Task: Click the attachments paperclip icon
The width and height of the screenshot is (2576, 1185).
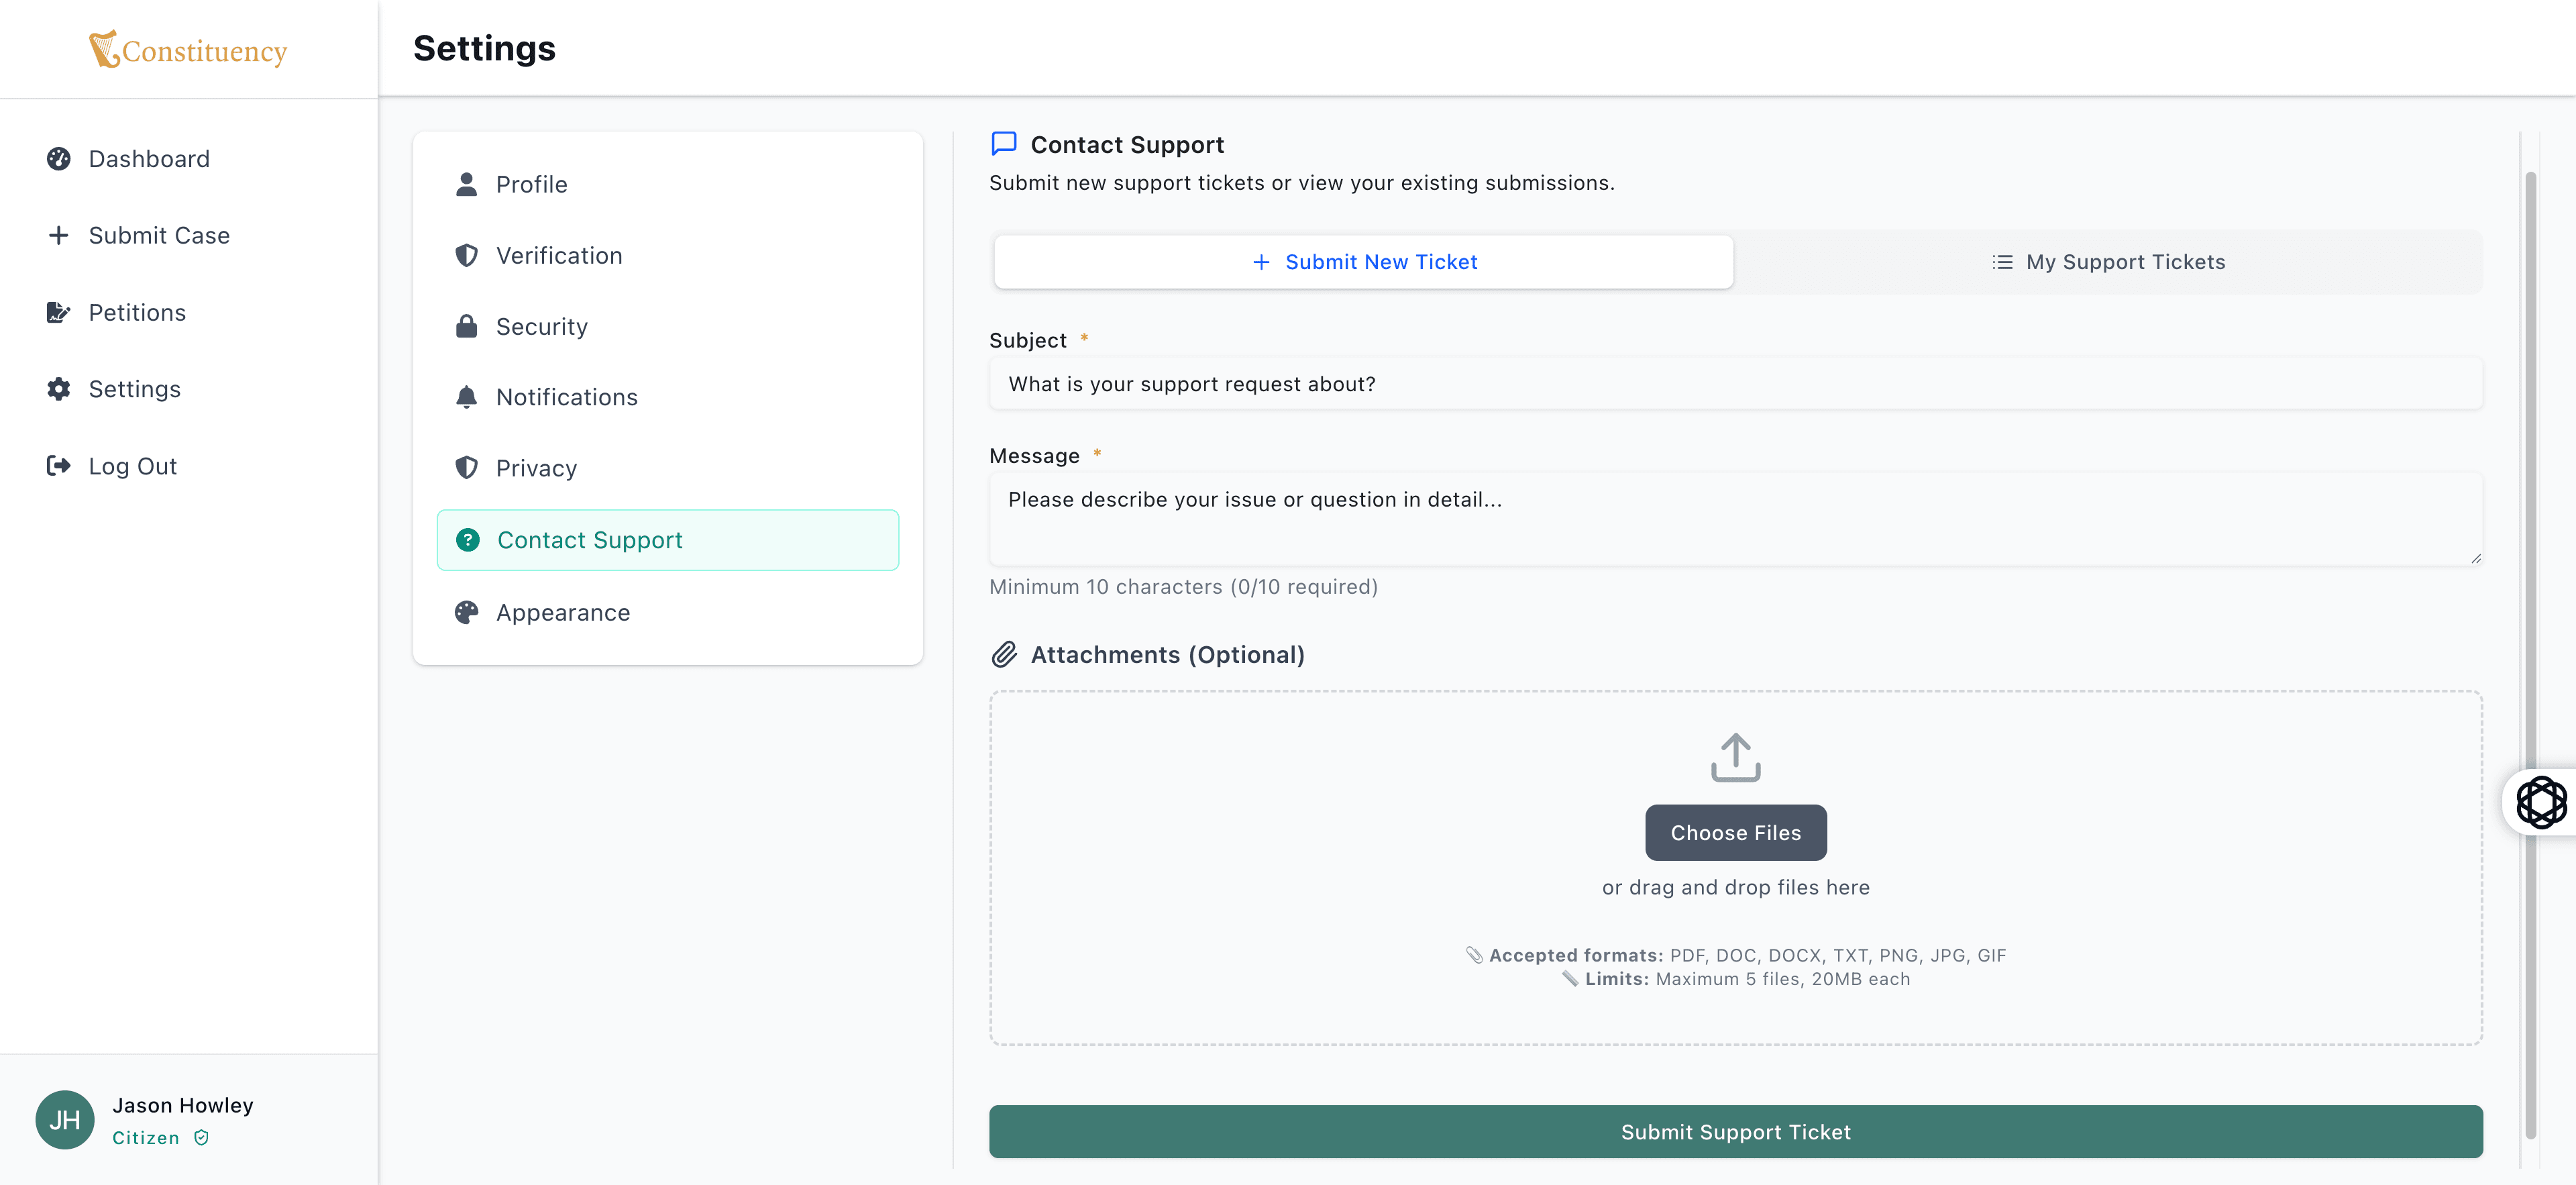Action: pos(1004,654)
